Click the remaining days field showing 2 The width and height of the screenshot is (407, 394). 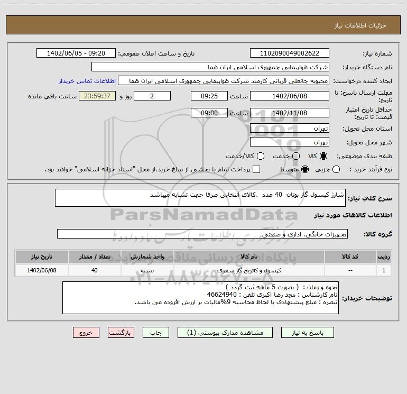pyautogui.click(x=152, y=96)
